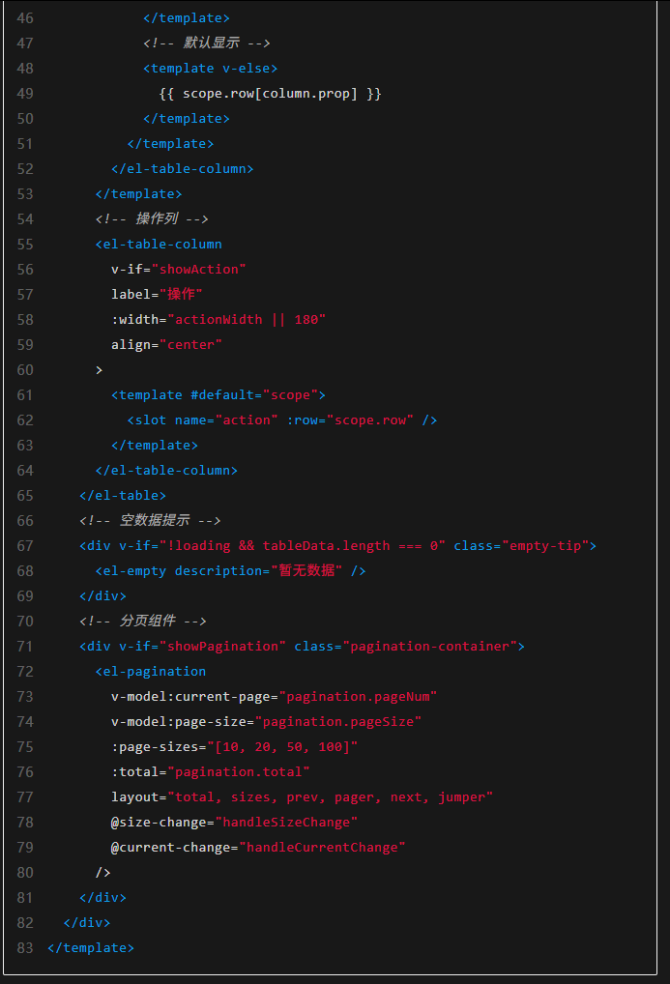
Task: Click line number 83 in the gutter
Action: tap(25, 948)
